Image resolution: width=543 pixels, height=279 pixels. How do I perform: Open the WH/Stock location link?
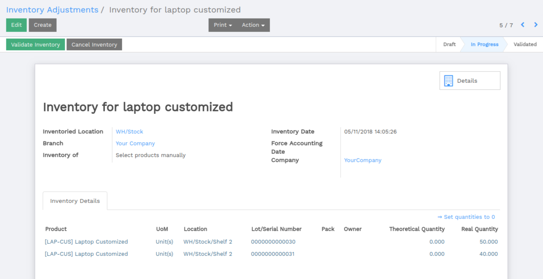click(129, 132)
